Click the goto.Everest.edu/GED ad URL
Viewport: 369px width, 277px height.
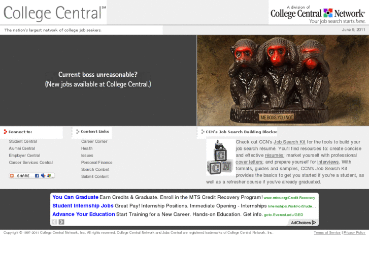click(284, 215)
